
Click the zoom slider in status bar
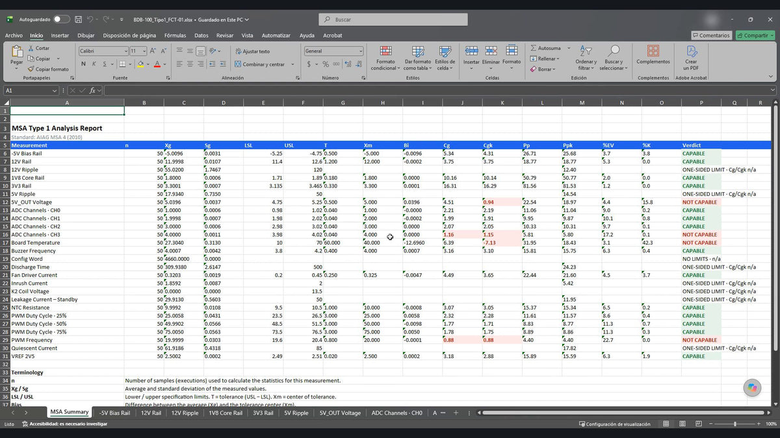pos(734,424)
